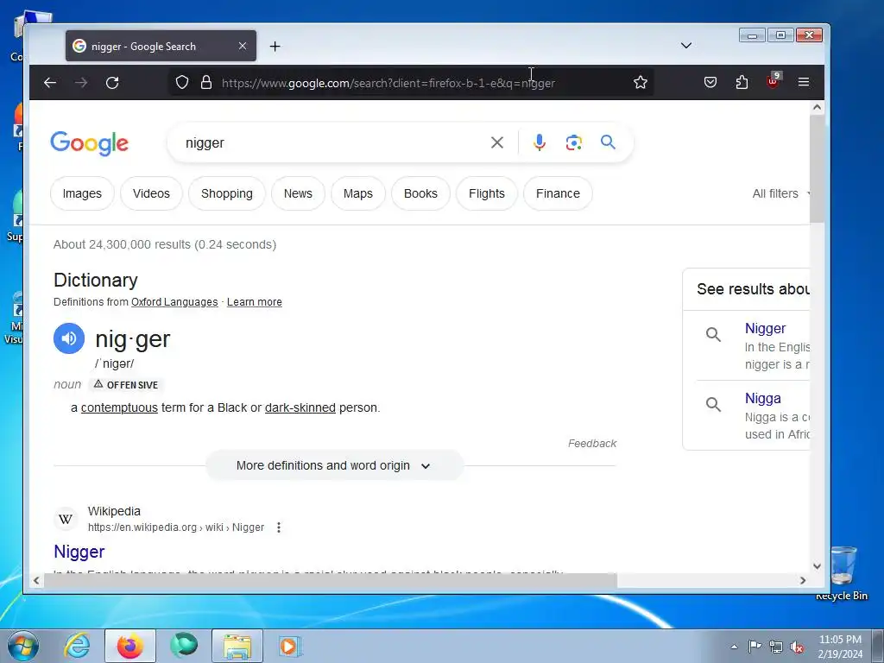Open the Wikipedia result title link
The width and height of the screenshot is (884, 663).
79,552
